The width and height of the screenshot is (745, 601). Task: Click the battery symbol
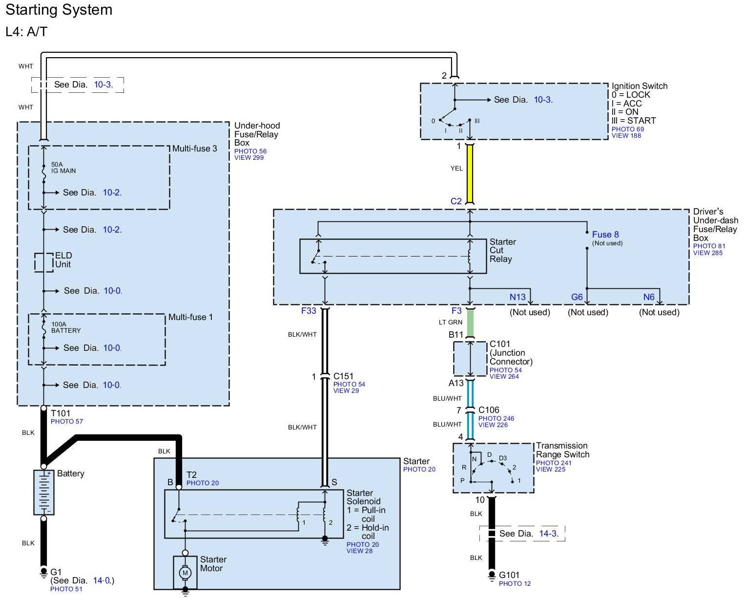point(43,492)
